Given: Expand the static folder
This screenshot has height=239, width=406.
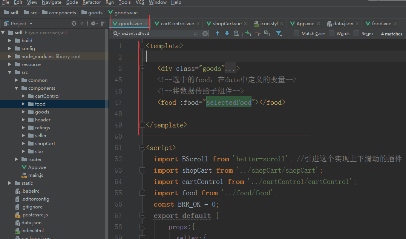Looking at the screenshot, I should [10, 183].
